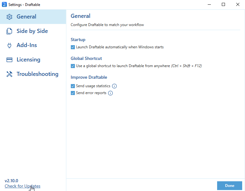The image size is (245, 191).
Task: Toggle the global shortcut checkbox
Action: coord(73,66)
